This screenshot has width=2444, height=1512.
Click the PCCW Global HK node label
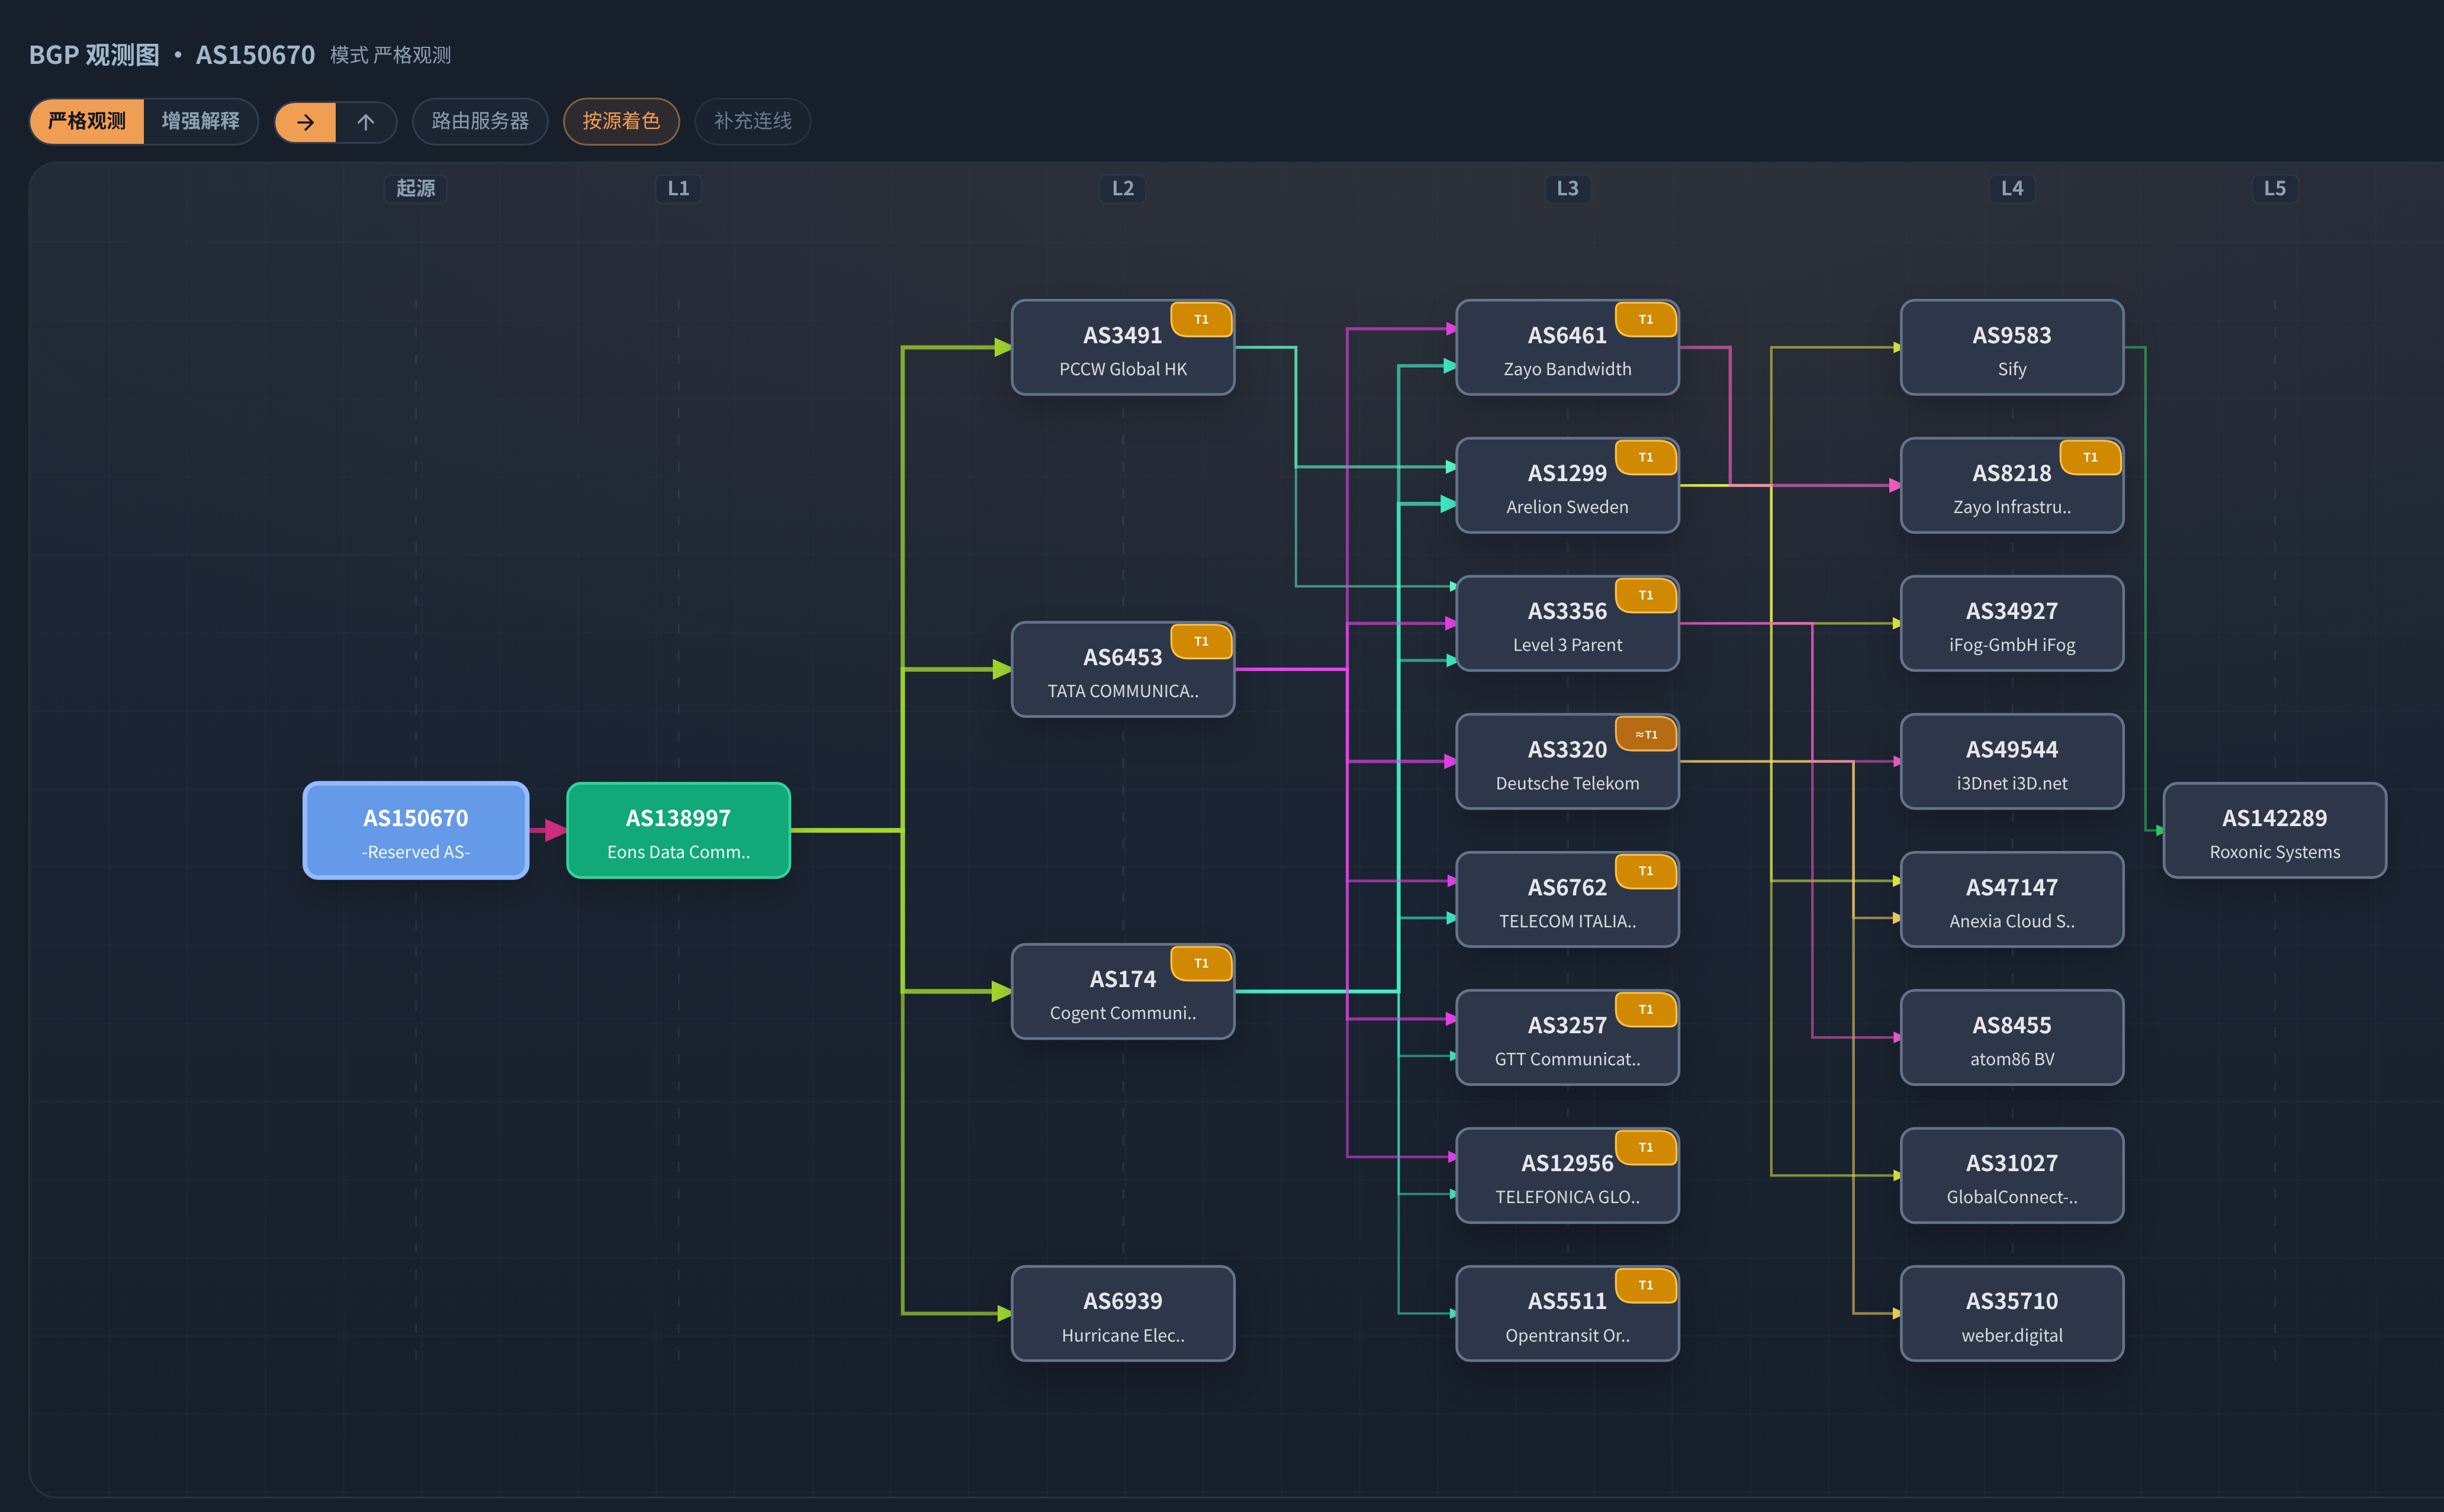(1123, 369)
